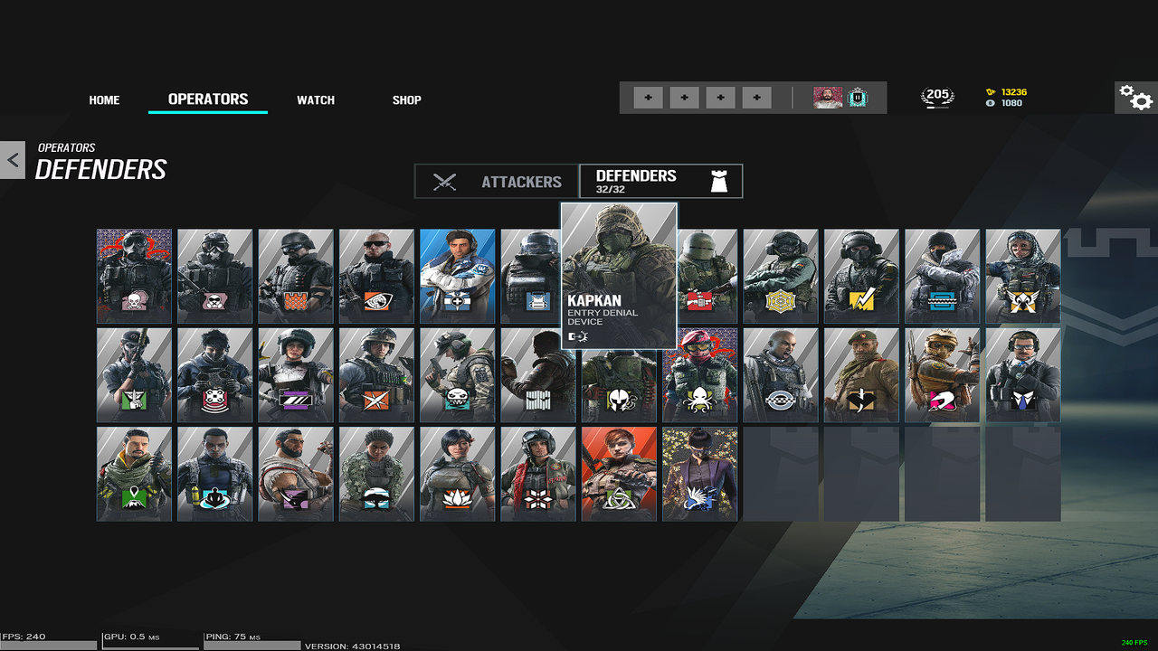The image size is (1158, 651).
Task: Select Pulse operator card
Action: click(376, 276)
